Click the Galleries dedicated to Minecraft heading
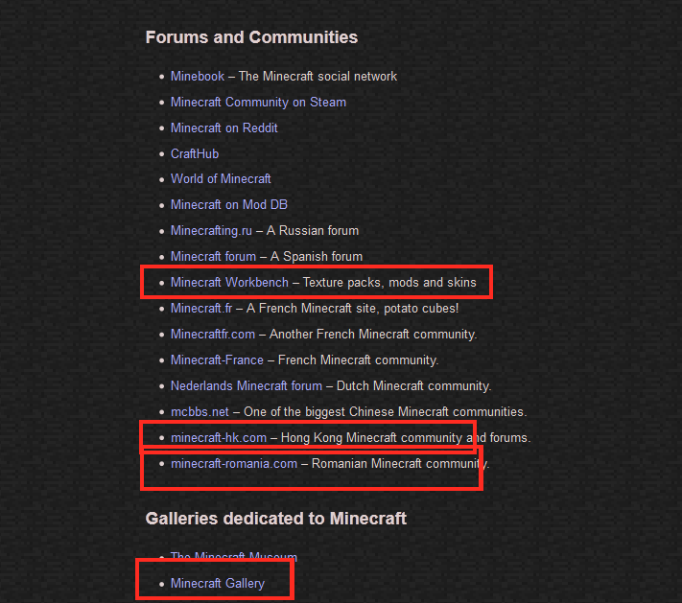The width and height of the screenshot is (682, 603). (275, 519)
